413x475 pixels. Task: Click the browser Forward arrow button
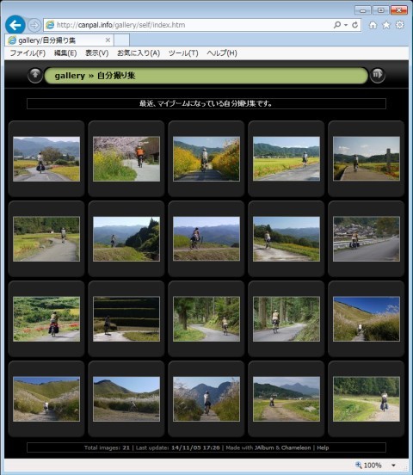point(34,25)
